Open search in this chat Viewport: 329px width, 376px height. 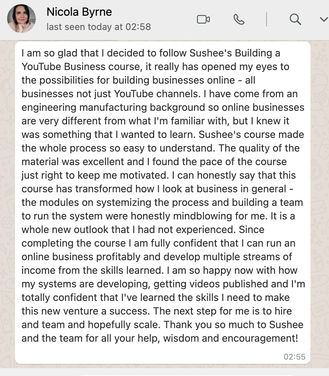point(295,19)
